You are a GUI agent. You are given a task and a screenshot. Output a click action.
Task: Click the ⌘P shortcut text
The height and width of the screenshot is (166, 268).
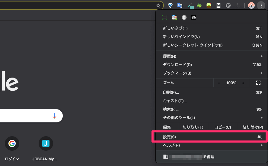coord(259,92)
